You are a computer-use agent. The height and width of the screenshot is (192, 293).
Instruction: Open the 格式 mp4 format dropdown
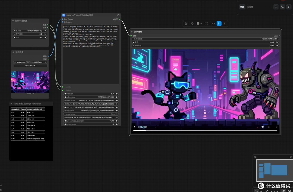point(205,42)
